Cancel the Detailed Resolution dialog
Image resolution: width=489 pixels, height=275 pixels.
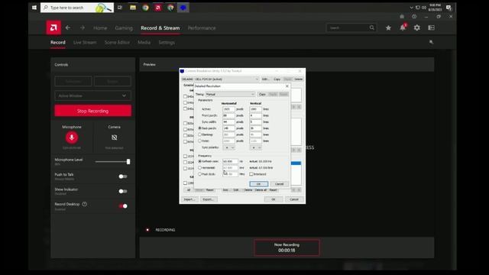pyautogui.click(x=280, y=183)
